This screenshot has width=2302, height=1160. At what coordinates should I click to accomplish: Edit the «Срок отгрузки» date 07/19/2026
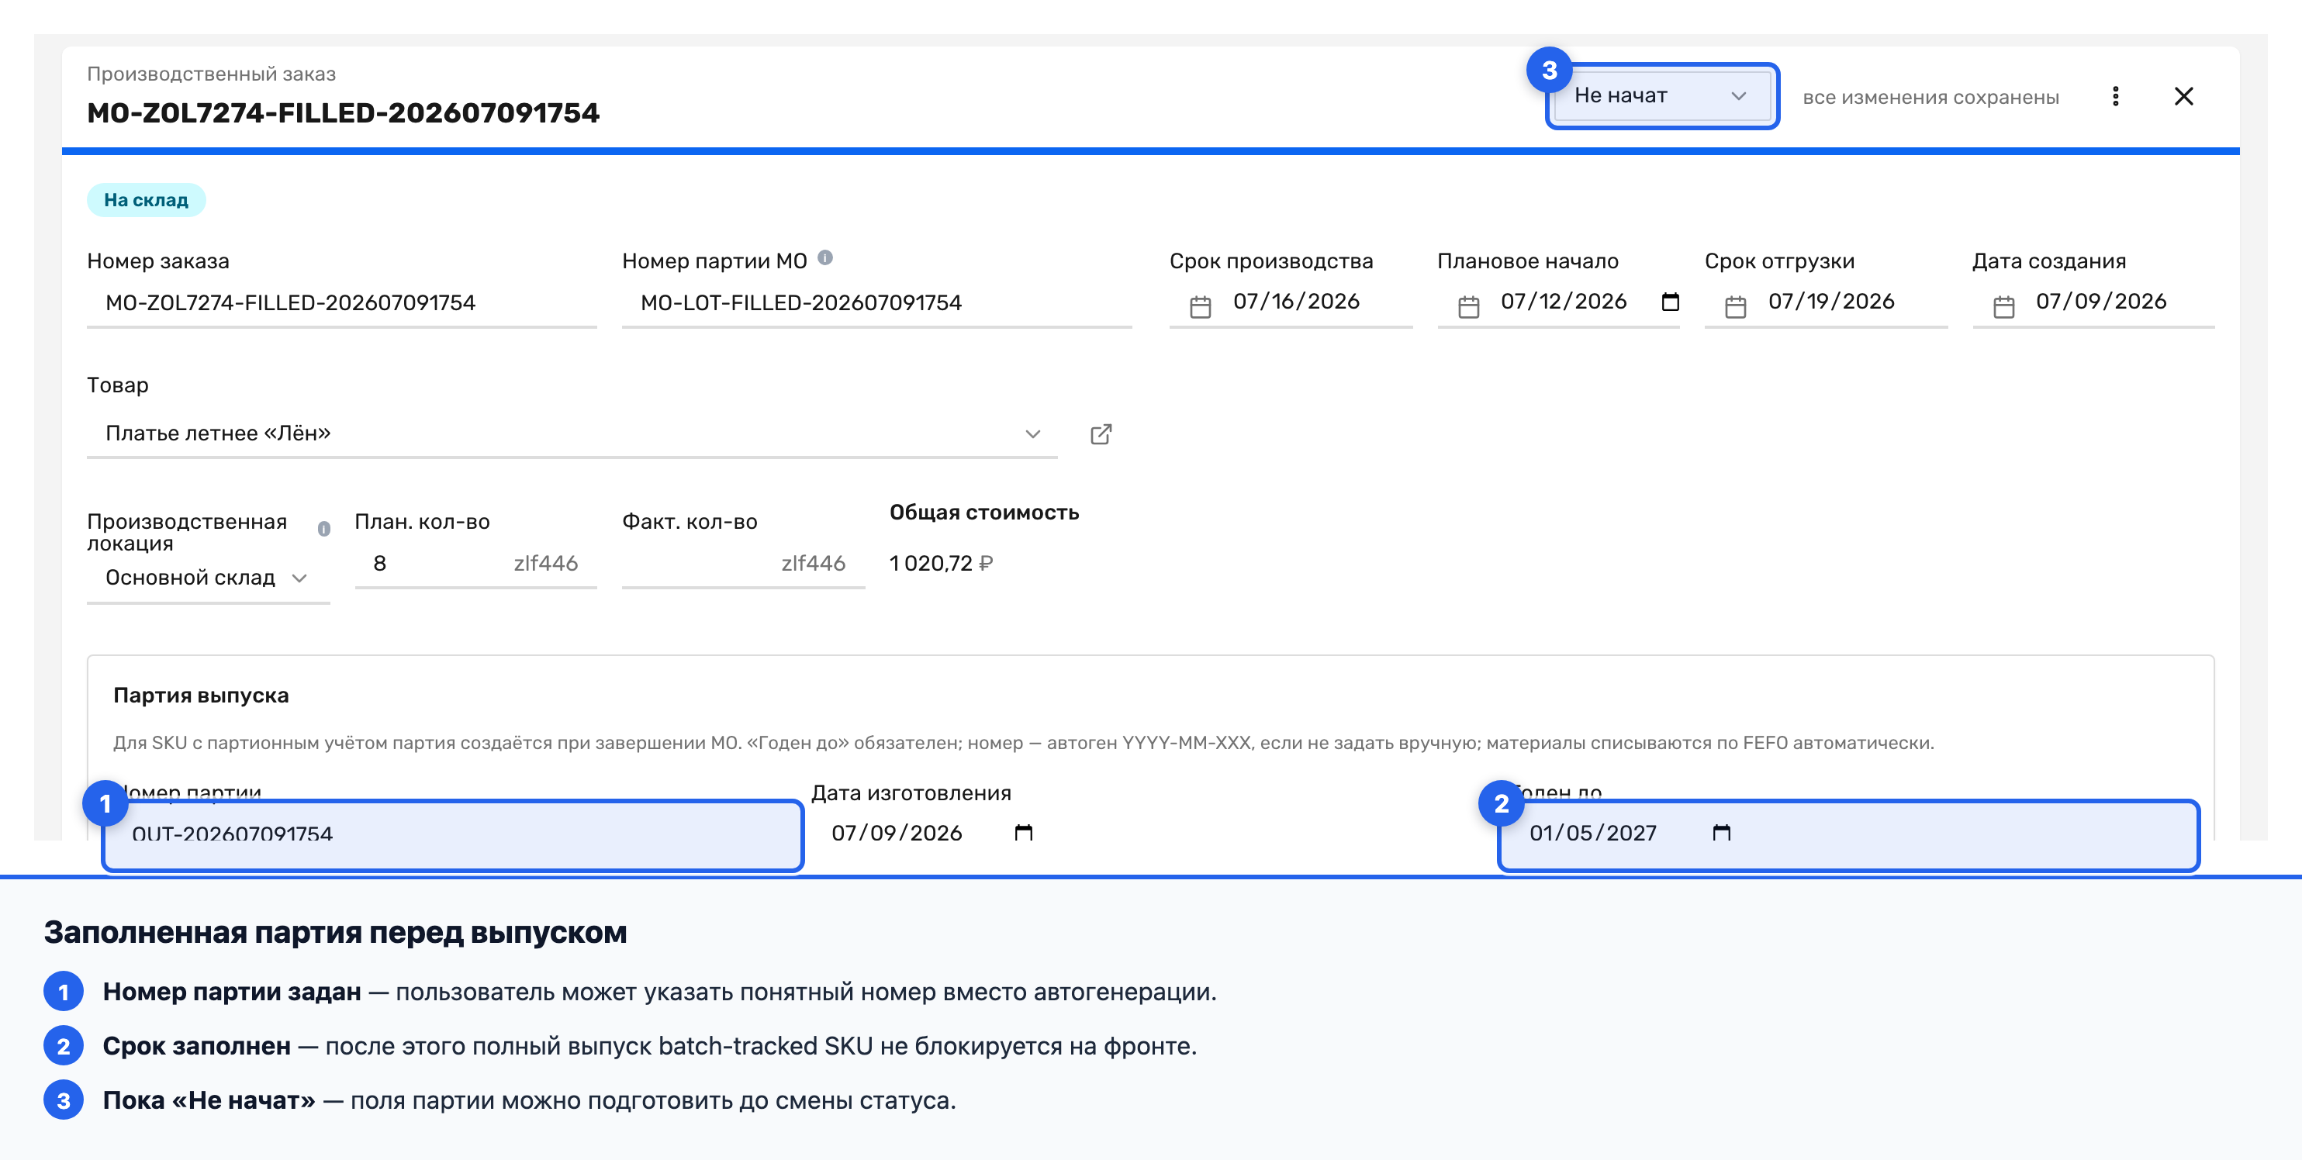click(1831, 301)
